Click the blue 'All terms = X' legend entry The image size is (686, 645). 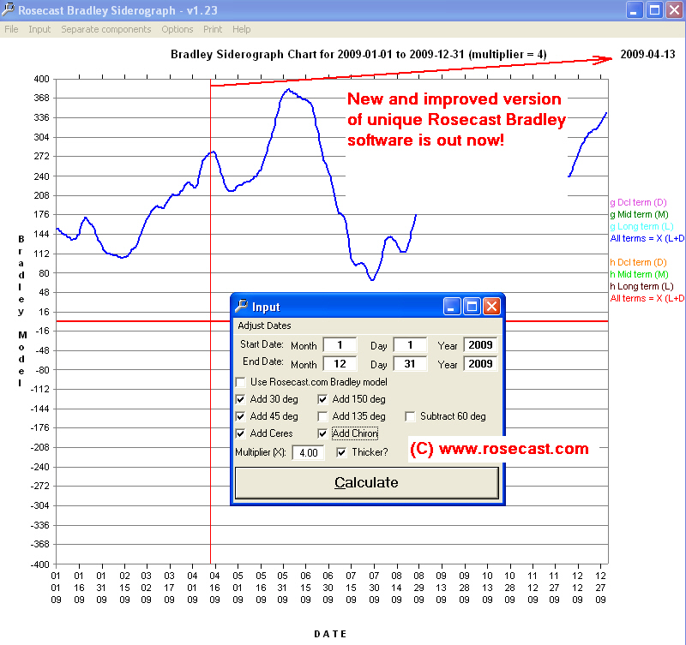click(x=647, y=239)
